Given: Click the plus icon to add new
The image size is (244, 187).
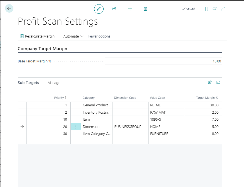Looking at the screenshot, I should coord(130,9).
